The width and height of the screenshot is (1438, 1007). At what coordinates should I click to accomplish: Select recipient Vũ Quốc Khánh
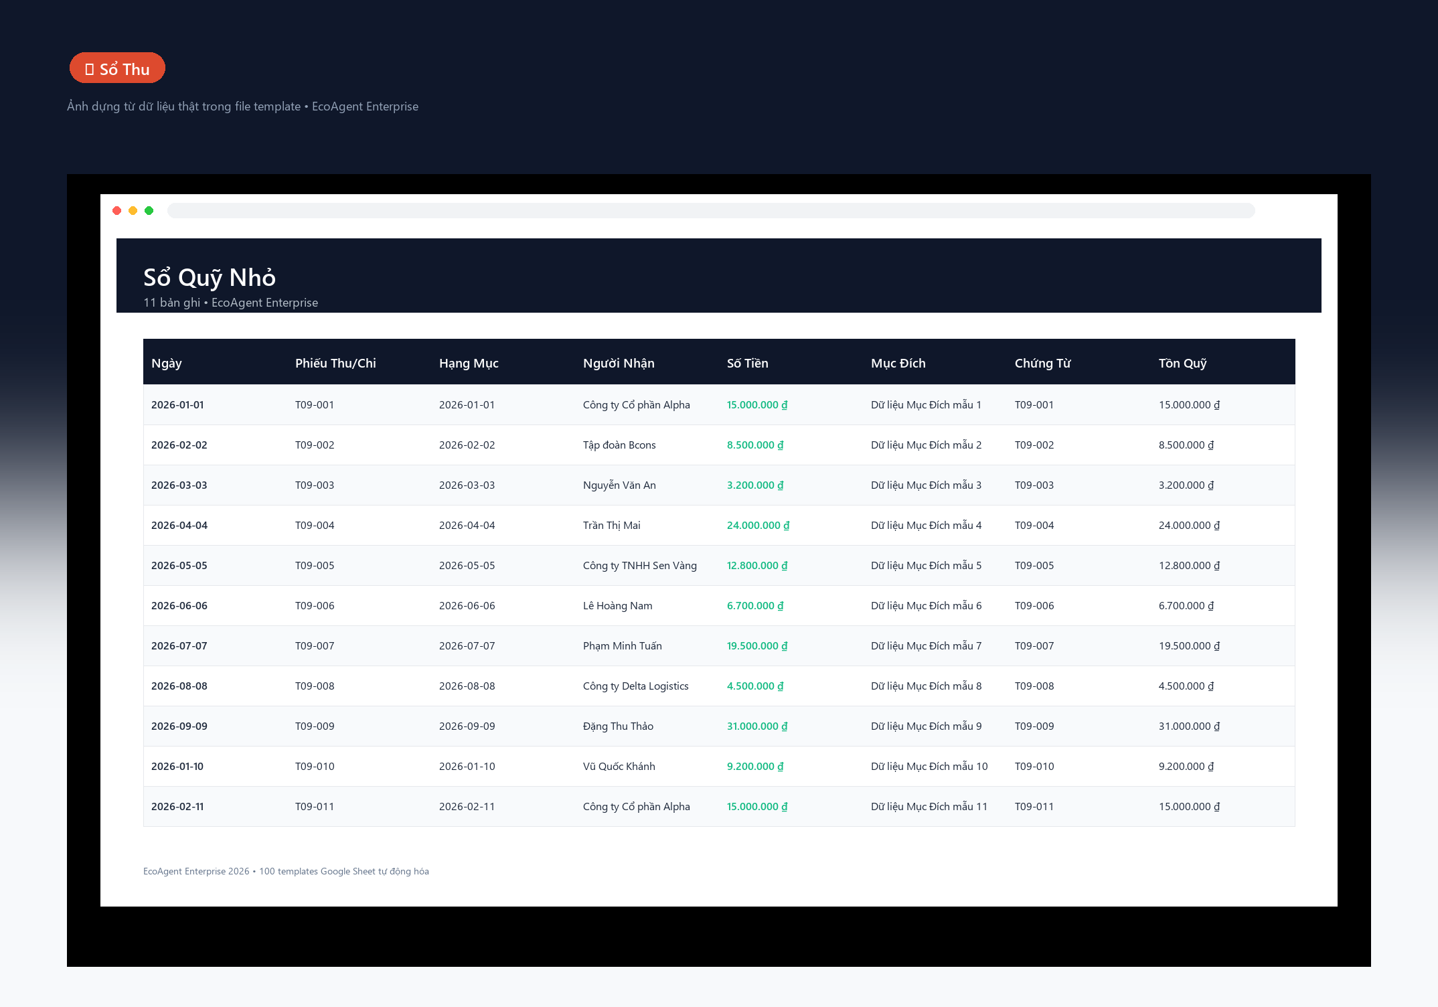(x=619, y=766)
